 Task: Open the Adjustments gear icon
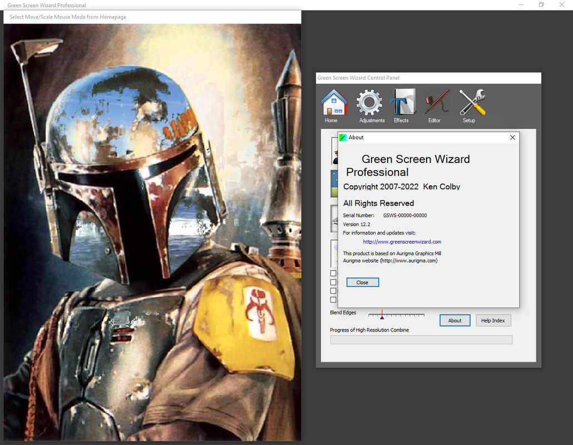pyautogui.click(x=369, y=102)
